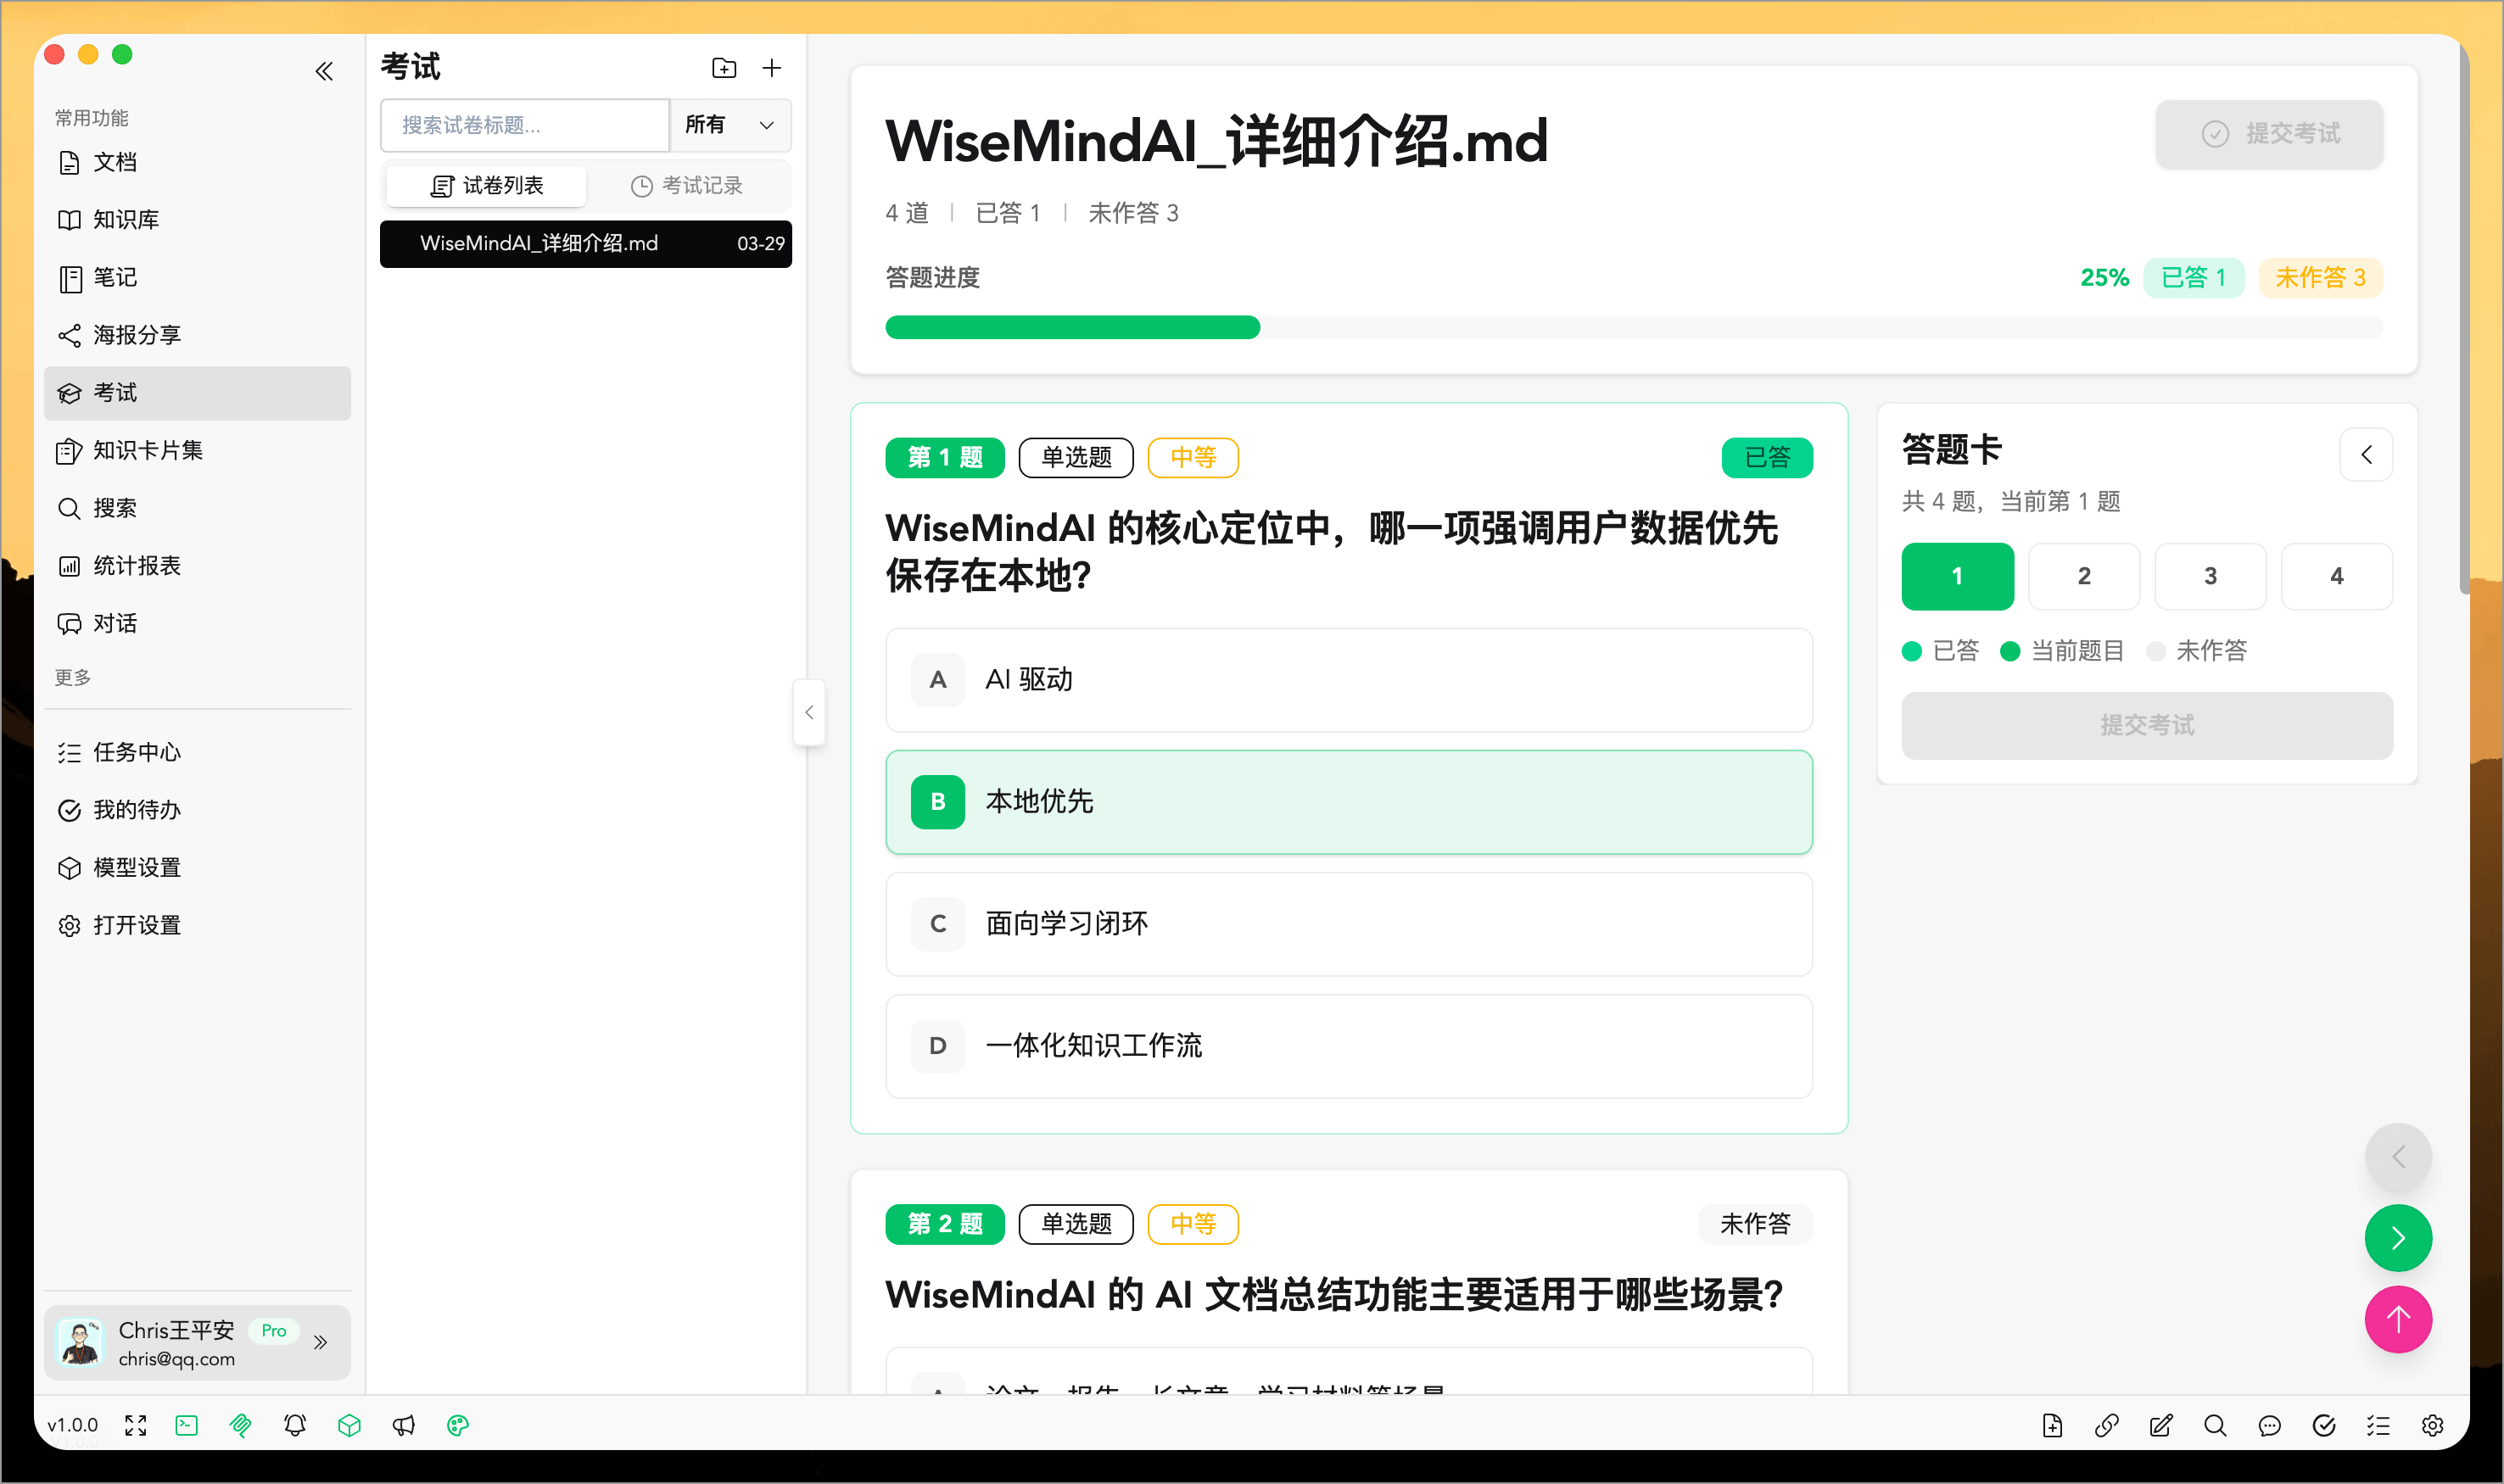
Task: Select option A AI 驱动
Action: [x=1348, y=680]
